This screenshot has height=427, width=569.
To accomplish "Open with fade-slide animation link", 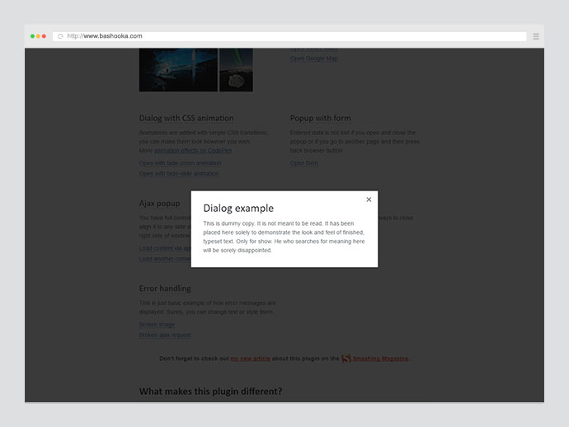I will pos(179,174).
